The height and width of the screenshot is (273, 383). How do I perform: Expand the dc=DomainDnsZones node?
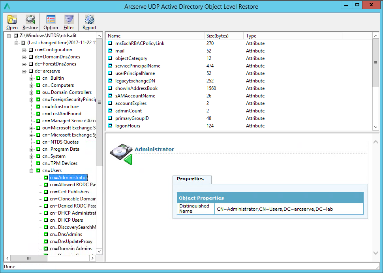coord(24,57)
